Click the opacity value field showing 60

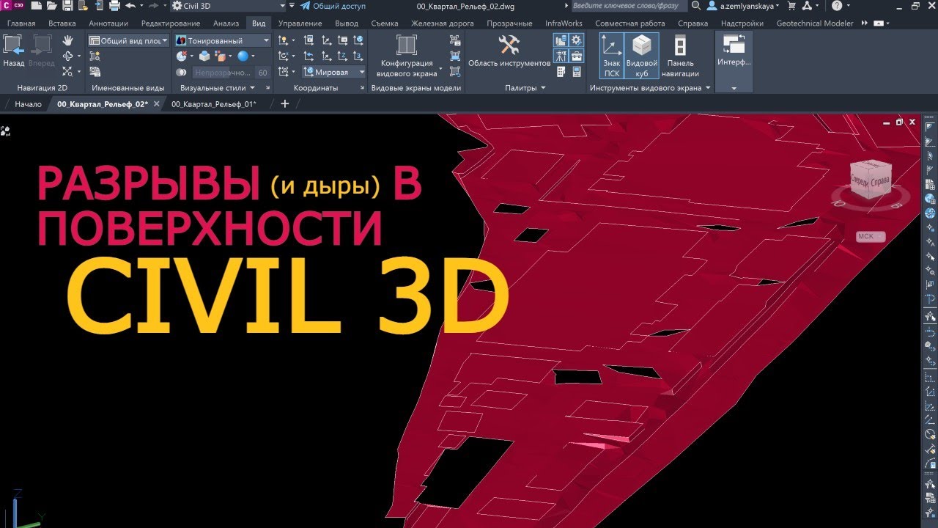pyautogui.click(x=263, y=73)
